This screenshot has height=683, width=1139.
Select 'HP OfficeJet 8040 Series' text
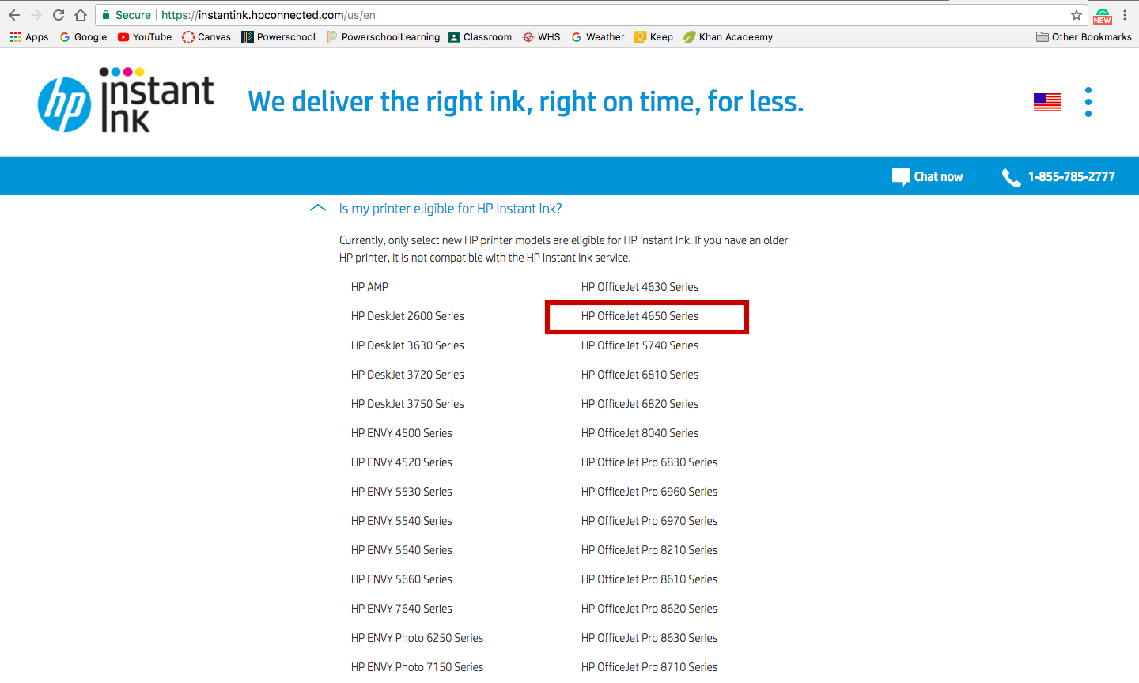[x=640, y=433]
